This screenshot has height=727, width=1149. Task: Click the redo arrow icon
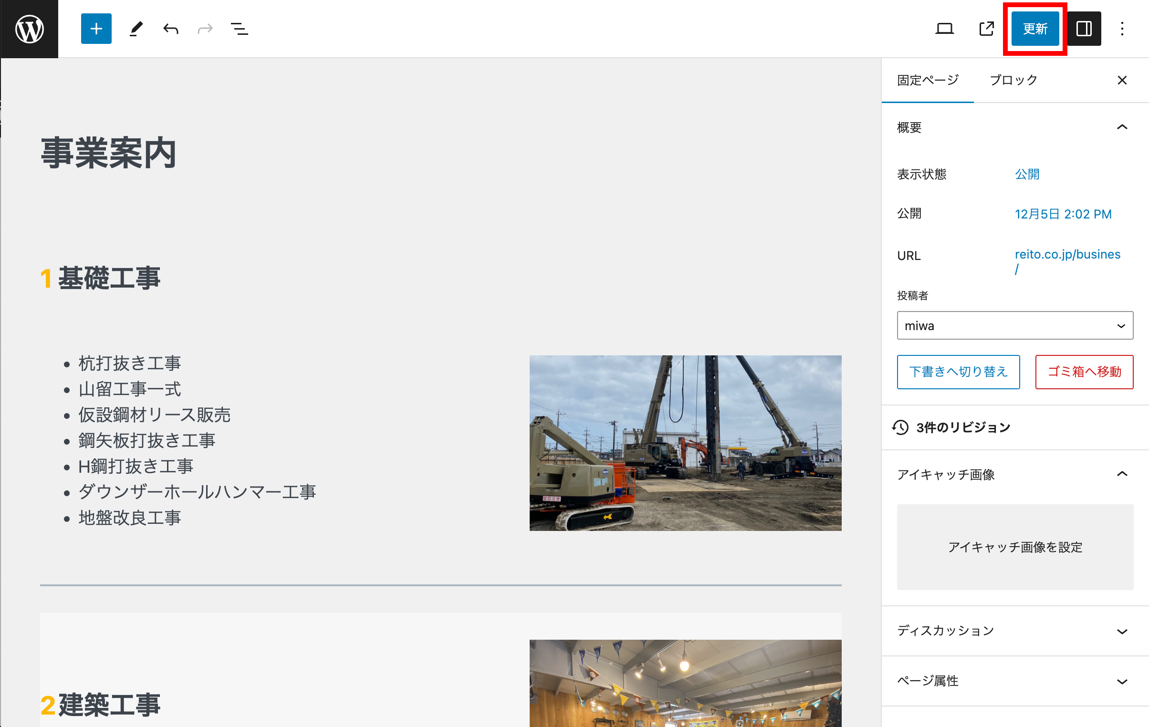click(205, 29)
